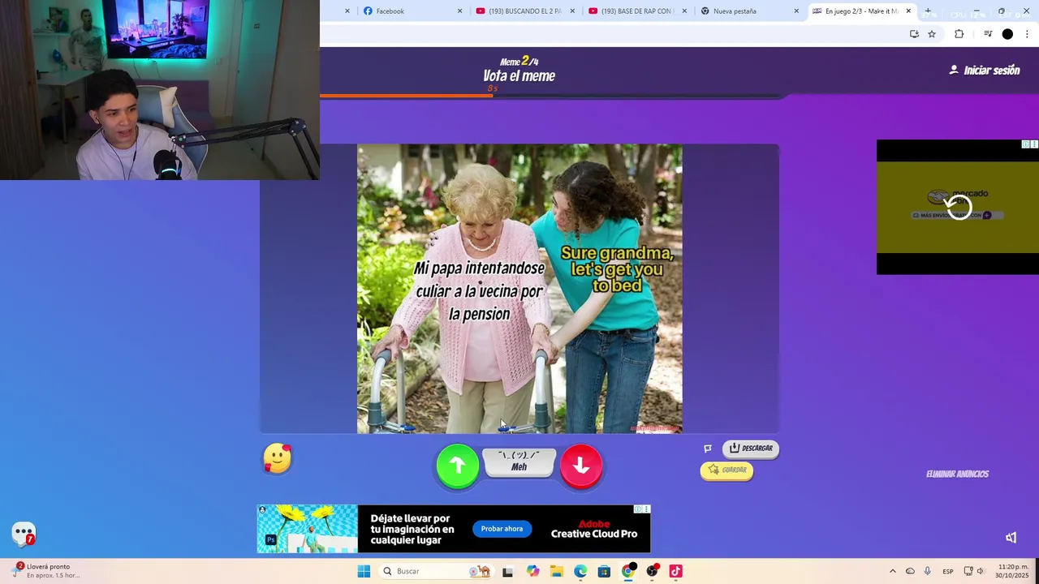Close the Adobe Creative Cloud banner ad
This screenshot has height=584, width=1039.
[x=647, y=509]
